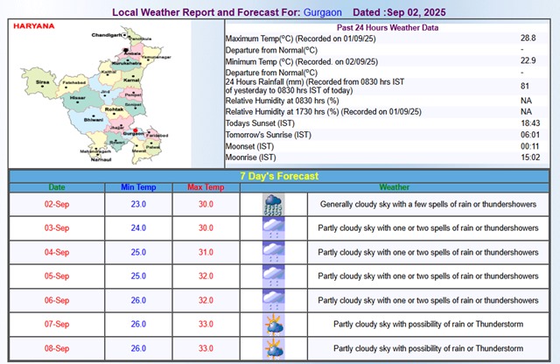The image size is (560, 364).
Task: Click the weather icon in 05-Sep row
Action: pos(274,276)
